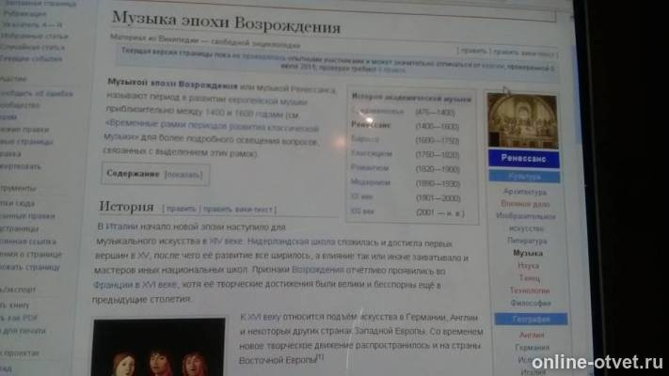Open the 'Возрождения' link in История paragraph

coord(318,271)
